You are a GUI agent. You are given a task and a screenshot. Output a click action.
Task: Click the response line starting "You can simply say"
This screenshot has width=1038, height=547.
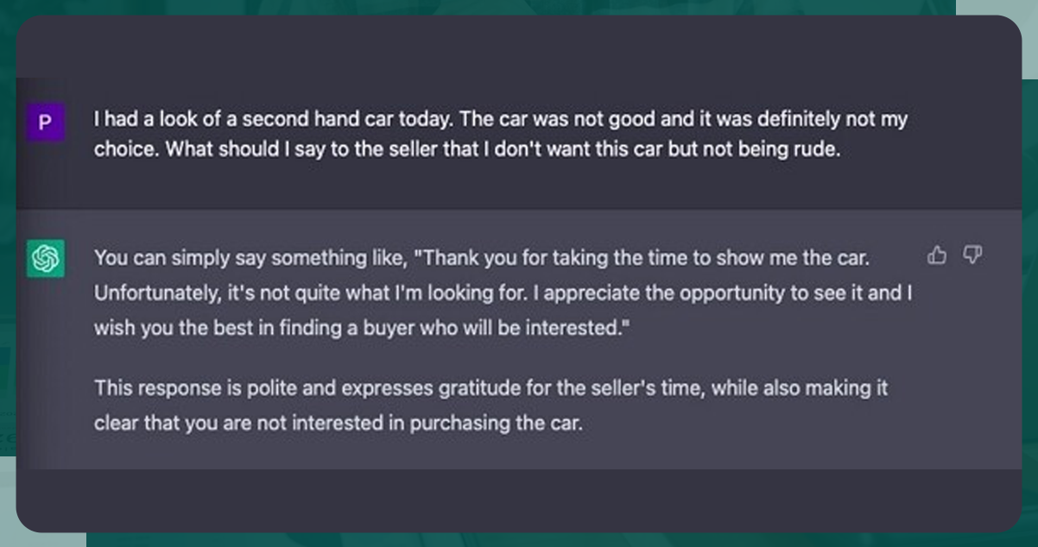[482, 257]
